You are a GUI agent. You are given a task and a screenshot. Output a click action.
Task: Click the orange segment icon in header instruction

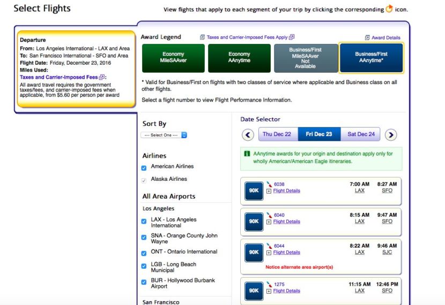(389, 9)
